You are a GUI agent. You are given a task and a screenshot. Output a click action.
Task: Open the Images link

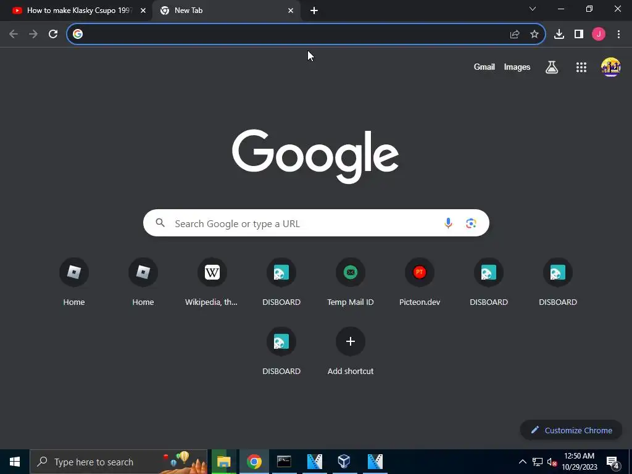point(517,67)
